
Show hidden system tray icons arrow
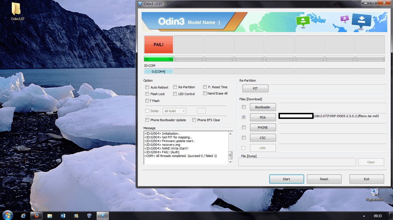click(364, 216)
